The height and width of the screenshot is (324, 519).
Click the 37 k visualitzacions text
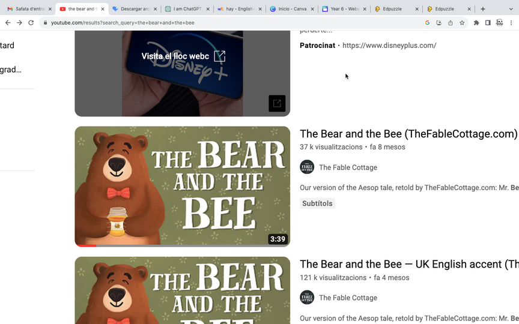(331, 147)
